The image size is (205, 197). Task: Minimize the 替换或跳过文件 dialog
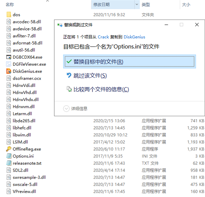(x=166, y=25)
